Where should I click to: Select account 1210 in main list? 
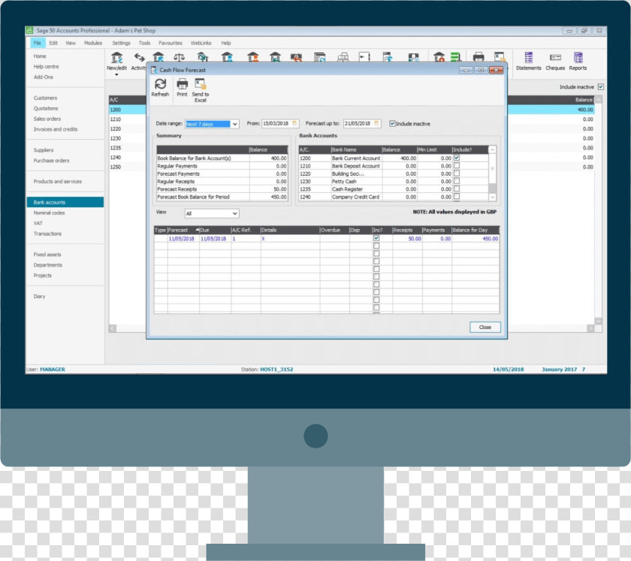127,119
